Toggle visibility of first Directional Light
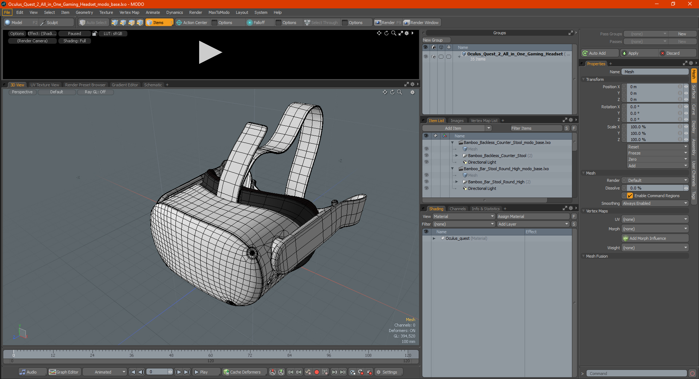 [x=426, y=162]
